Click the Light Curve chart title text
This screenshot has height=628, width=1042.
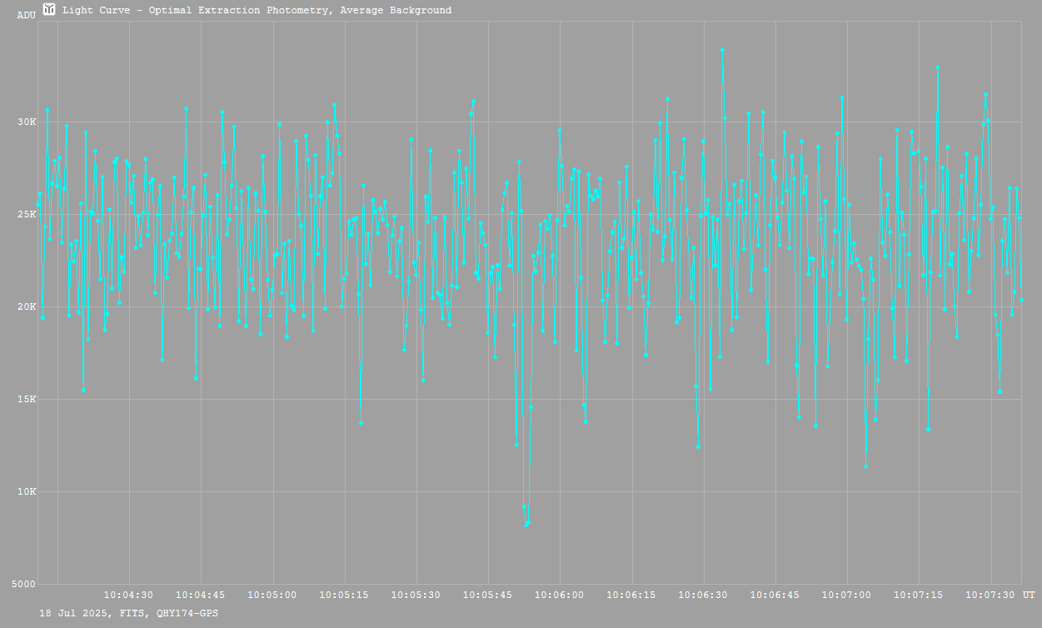click(x=257, y=11)
